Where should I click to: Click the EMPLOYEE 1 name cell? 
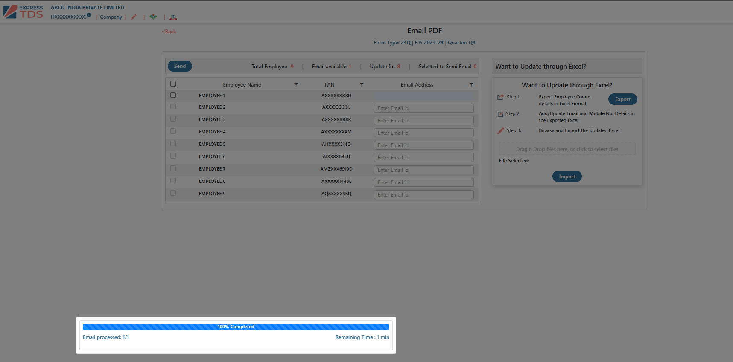coord(212,96)
